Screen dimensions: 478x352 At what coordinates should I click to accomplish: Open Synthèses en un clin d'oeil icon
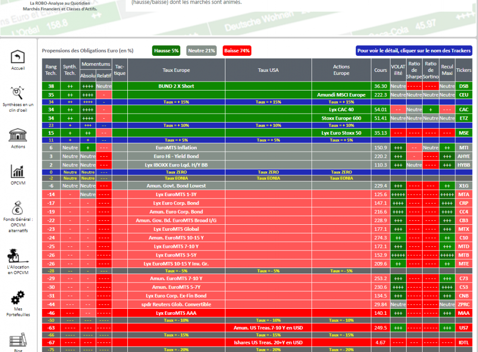pos(18,93)
